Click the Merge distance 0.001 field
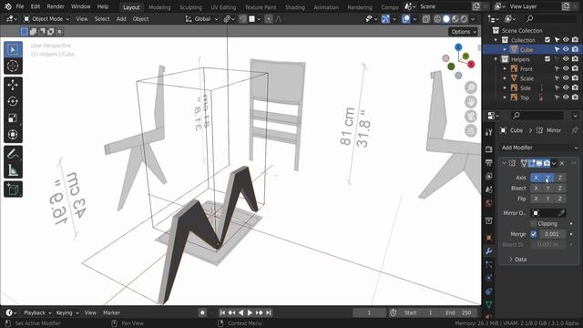Viewport: 583px width, 328px height. click(x=552, y=234)
